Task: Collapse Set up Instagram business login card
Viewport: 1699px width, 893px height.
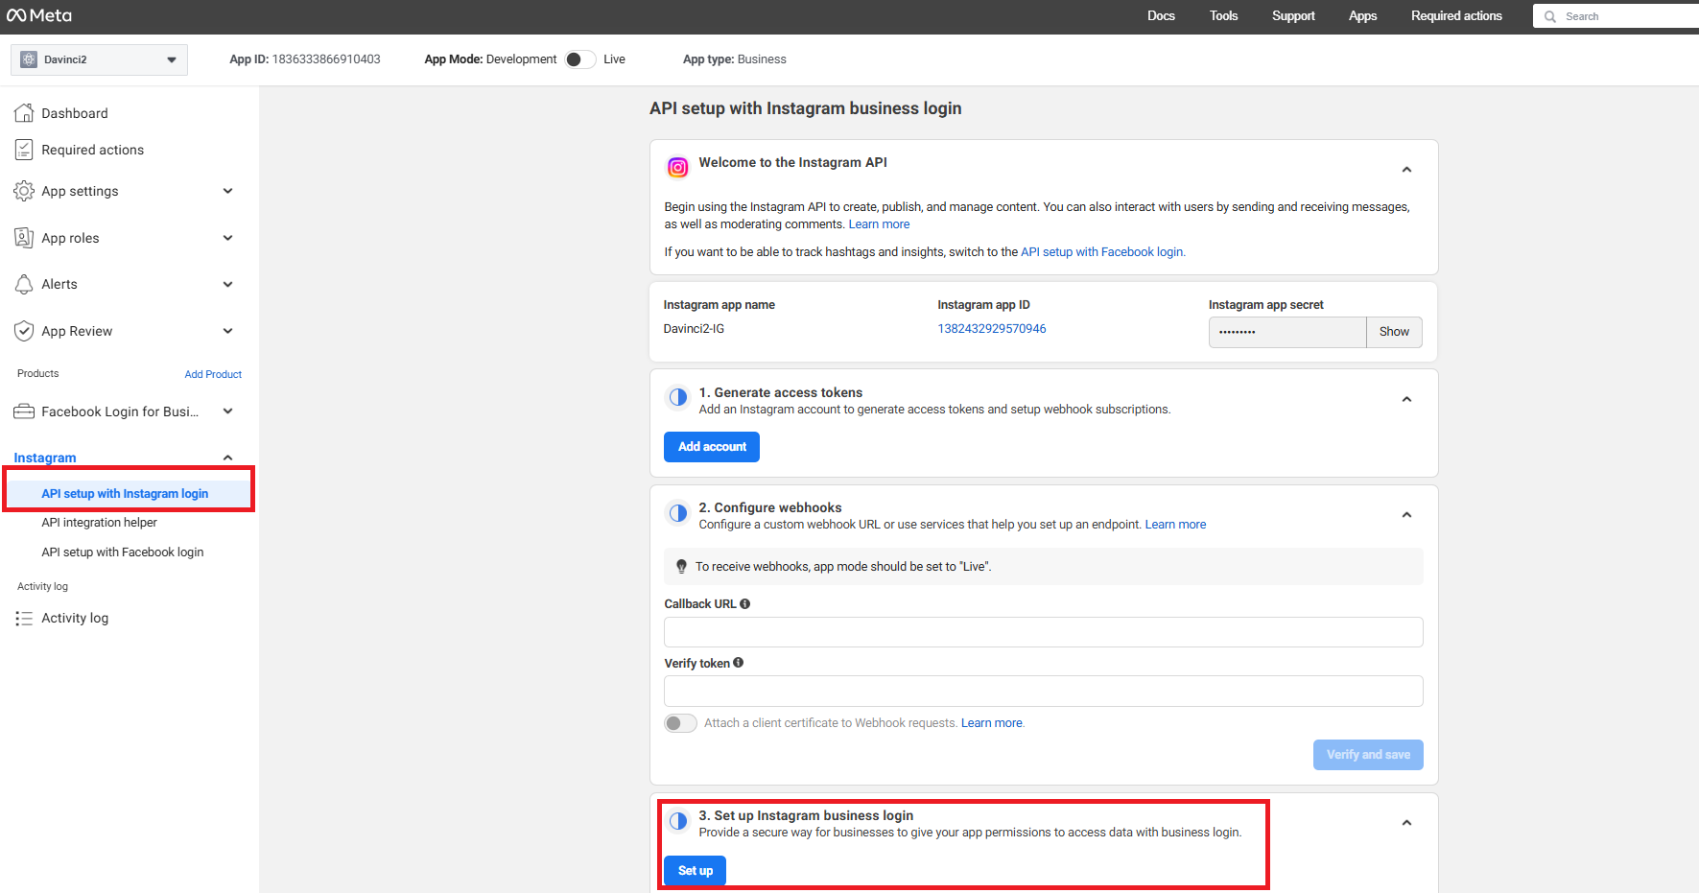Action: point(1406,823)
